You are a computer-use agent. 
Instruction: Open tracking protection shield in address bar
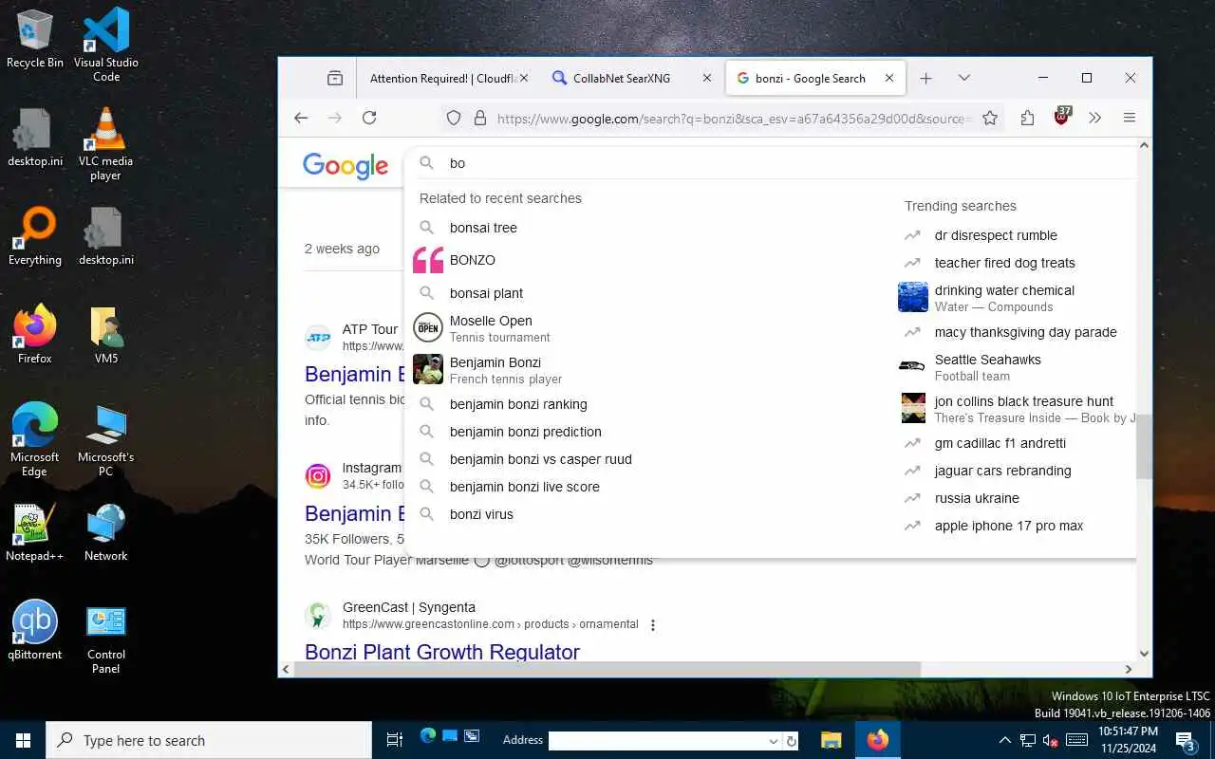coord(454,118)
